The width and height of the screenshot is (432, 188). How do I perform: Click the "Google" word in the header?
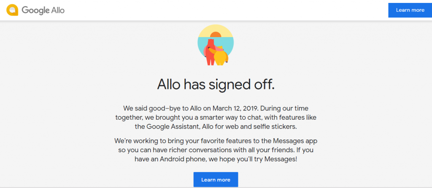point(36,10)
